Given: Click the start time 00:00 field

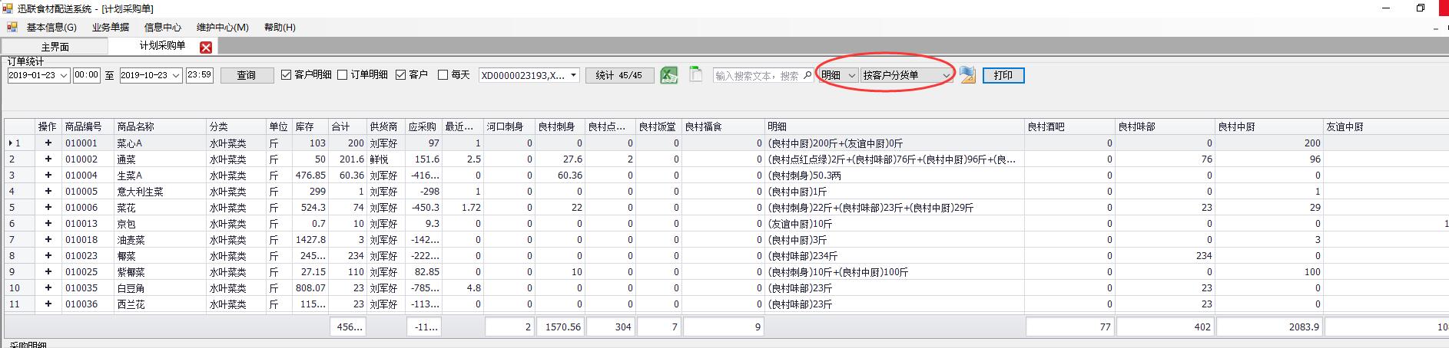Looking at the screenshot, I should click(87, 75).
